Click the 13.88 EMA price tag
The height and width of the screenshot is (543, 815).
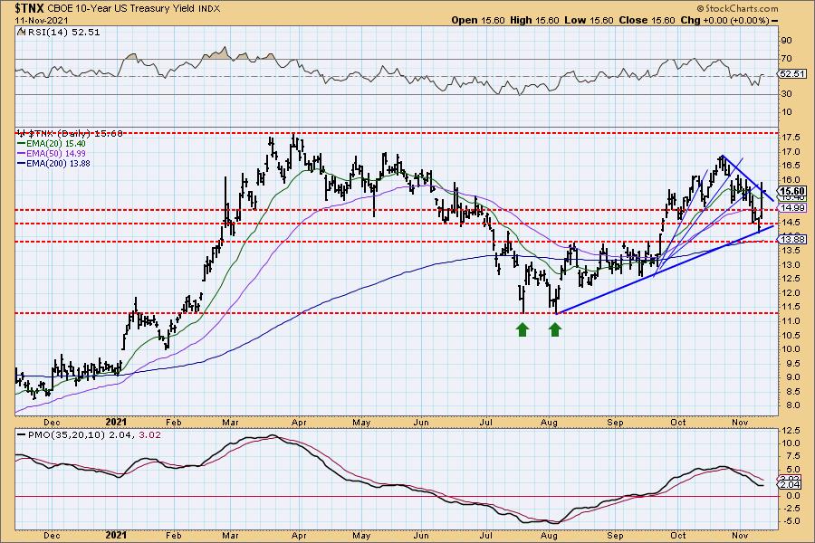[792, 239]
